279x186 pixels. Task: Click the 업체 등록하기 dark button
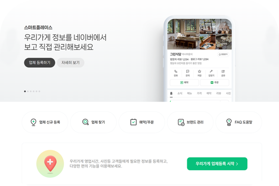point(40,63)
